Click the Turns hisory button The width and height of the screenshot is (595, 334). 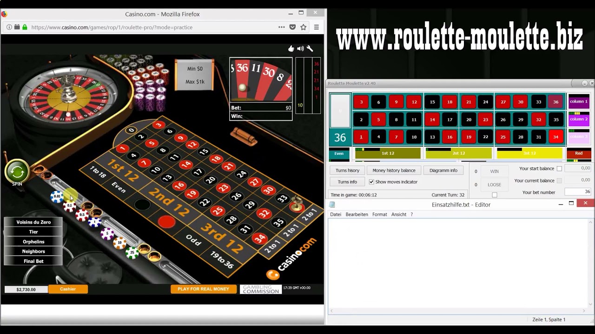click(x=347, y=170)
